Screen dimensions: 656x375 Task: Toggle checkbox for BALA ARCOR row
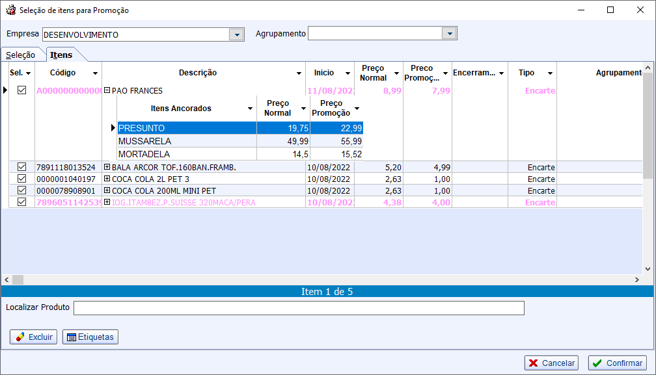(x=21, y=167)
